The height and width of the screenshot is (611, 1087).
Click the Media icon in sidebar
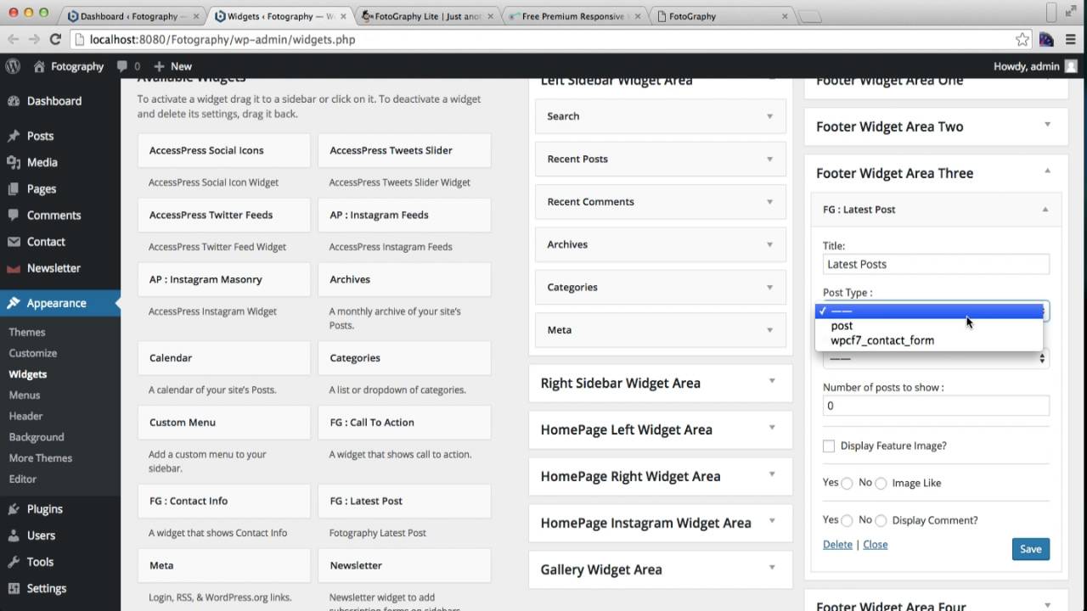coord(14,162)
